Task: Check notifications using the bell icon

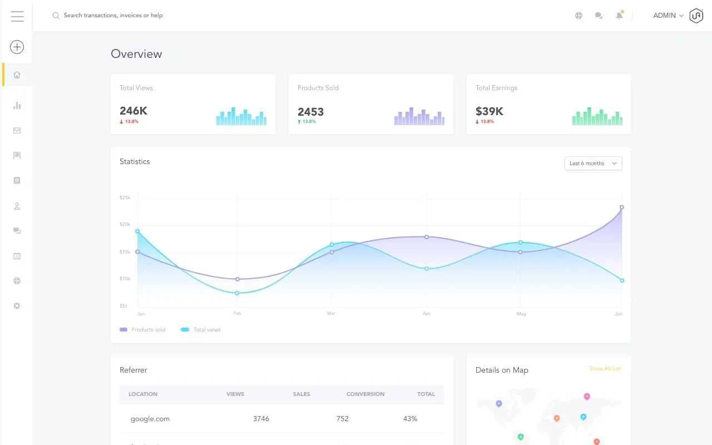Action: (x=619, y=15)
